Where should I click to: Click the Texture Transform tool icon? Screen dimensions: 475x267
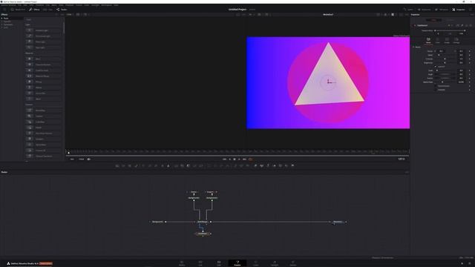pyautogui.click(x=30, y=156)
